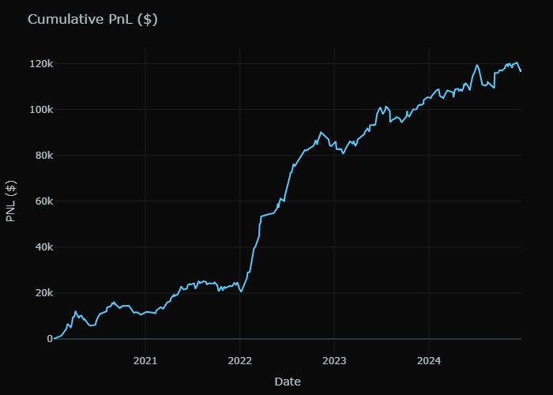Click the chart title 'Cumulative PnL ($)'
Image resolution: width=553 pixels, height=395 pixels.
[92, 20]
